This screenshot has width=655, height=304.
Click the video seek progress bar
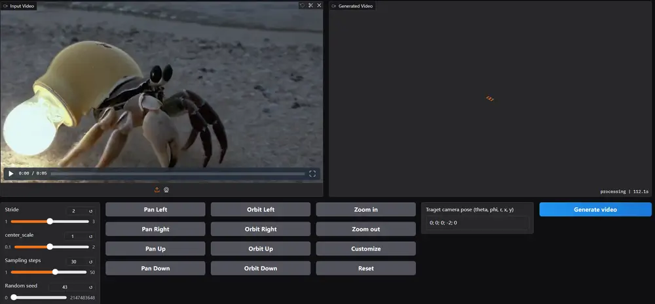(x=177, y=174)
